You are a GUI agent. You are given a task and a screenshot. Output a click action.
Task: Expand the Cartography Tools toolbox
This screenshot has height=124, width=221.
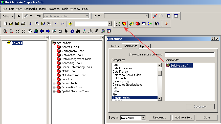click(54, 51)
